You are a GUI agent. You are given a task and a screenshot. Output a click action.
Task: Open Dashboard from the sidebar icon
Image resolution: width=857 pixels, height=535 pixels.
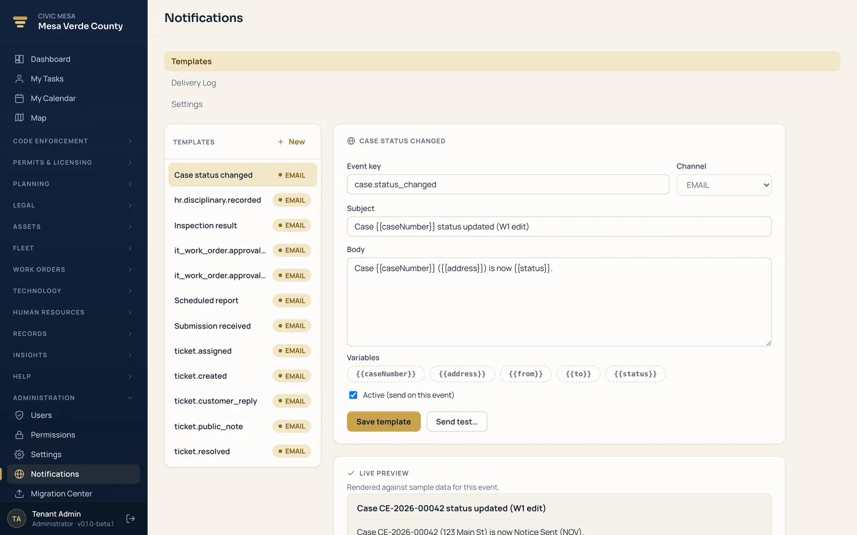coord(19,59)
